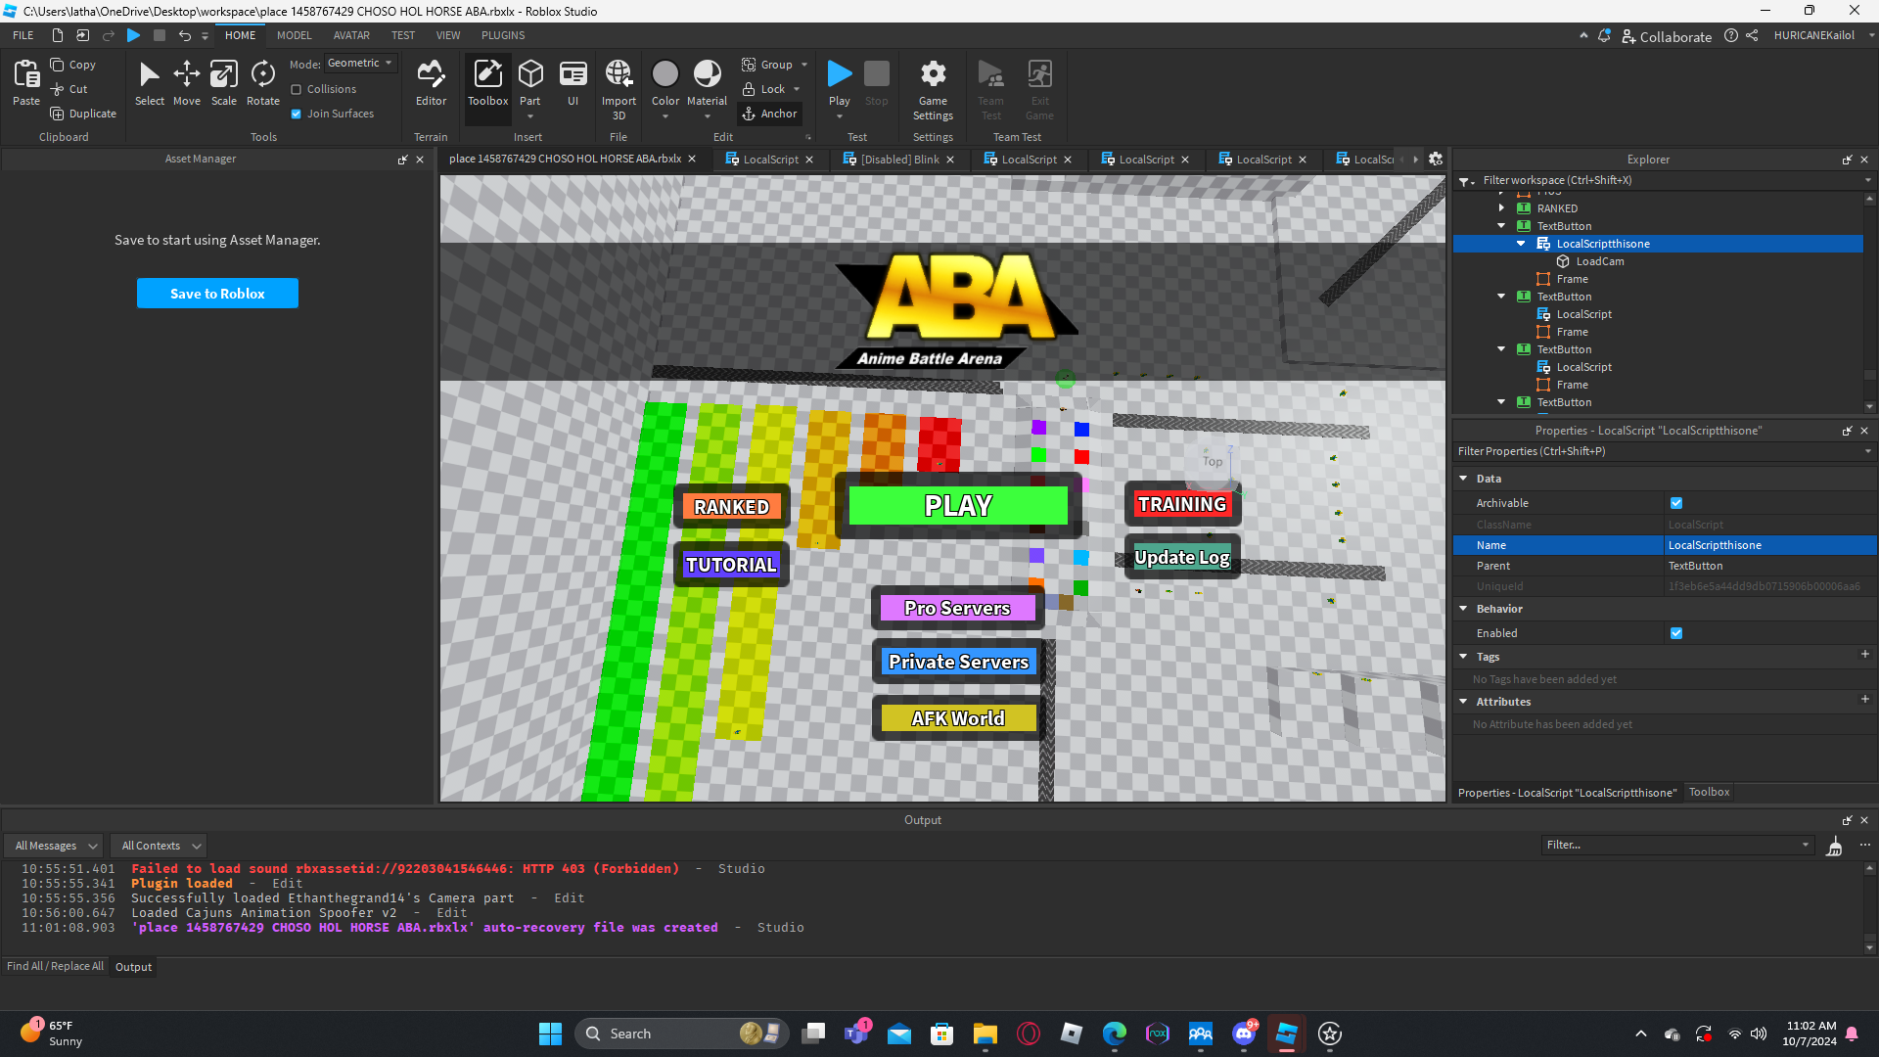The width and height of the screenshot is (1879, 1057).
Task: Click the Save to Roblox button
Action: (217, 294)
